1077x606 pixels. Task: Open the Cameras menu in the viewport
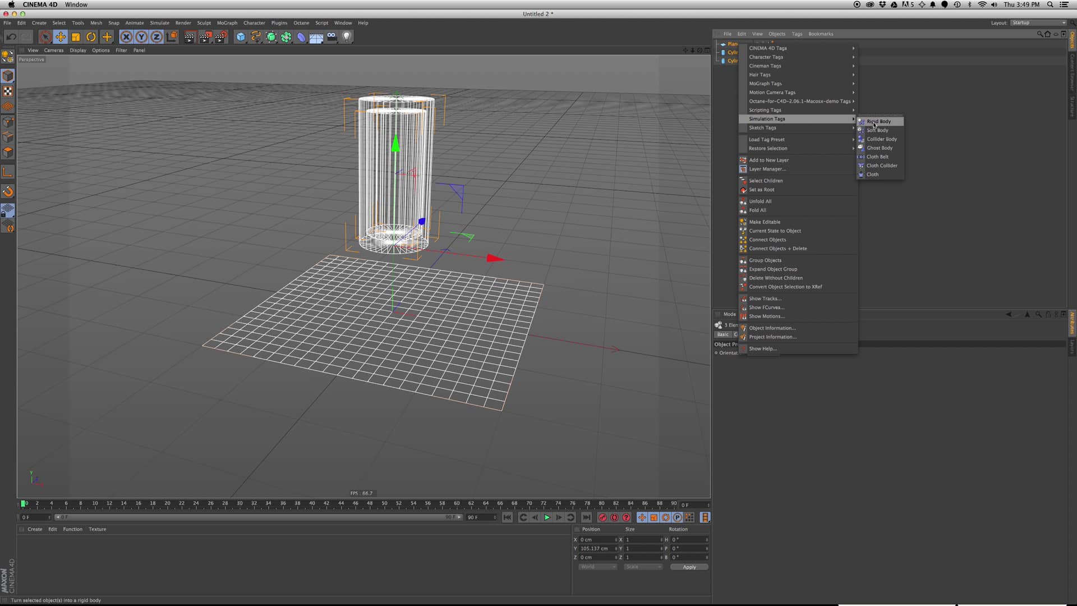(53, 50)
